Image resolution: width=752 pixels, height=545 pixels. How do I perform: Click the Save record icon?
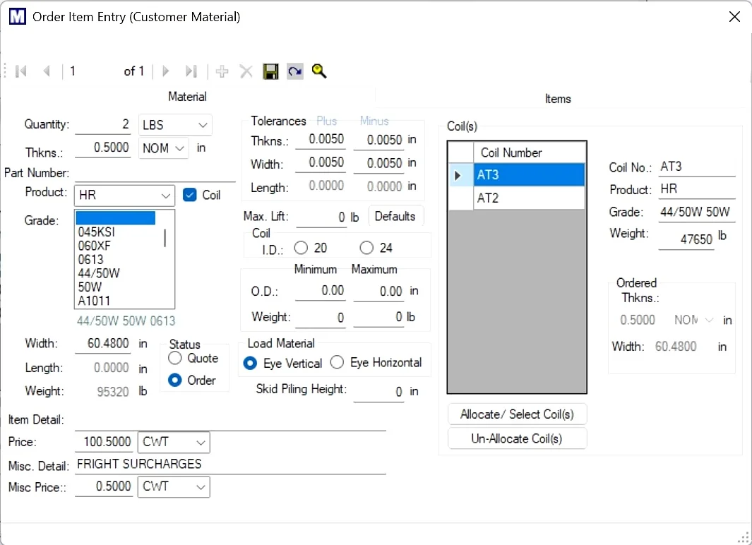[270, 71]
